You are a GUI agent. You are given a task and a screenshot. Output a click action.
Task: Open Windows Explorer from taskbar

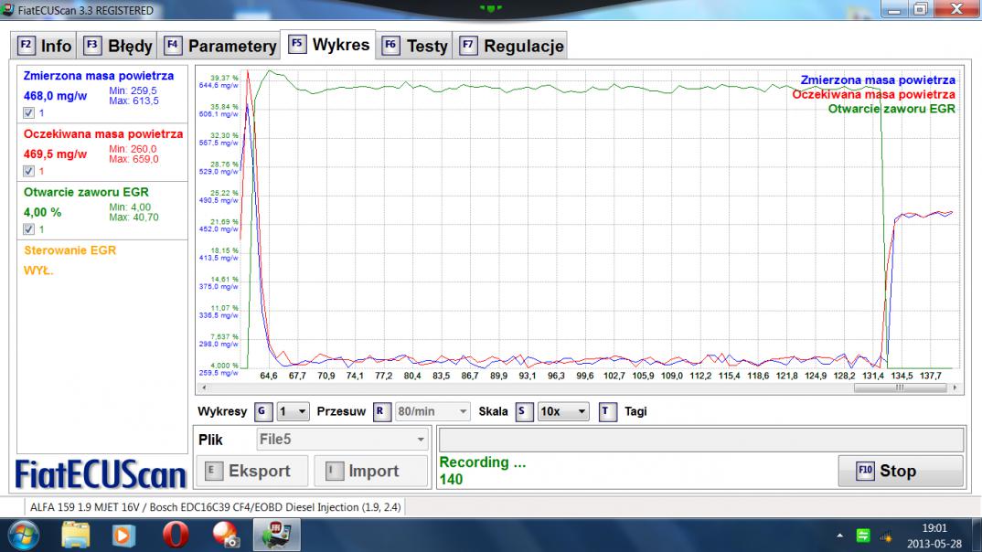pos(75,536)
